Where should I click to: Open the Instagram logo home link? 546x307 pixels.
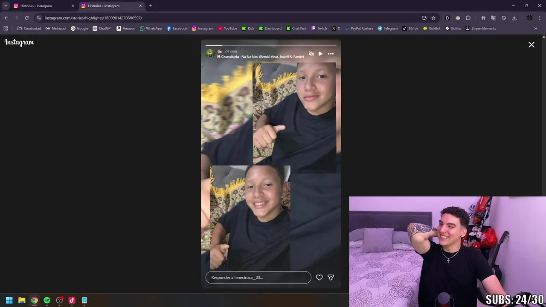19,42
